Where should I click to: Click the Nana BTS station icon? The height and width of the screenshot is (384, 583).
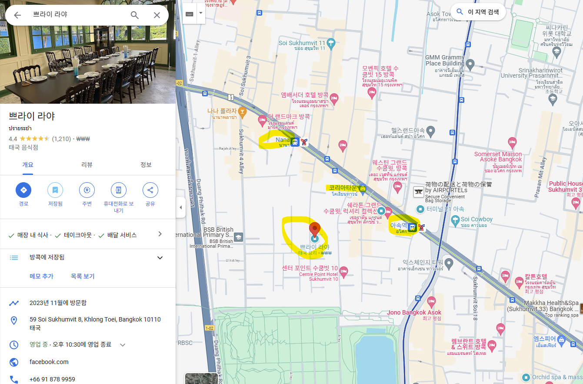[x=295, y=142]
